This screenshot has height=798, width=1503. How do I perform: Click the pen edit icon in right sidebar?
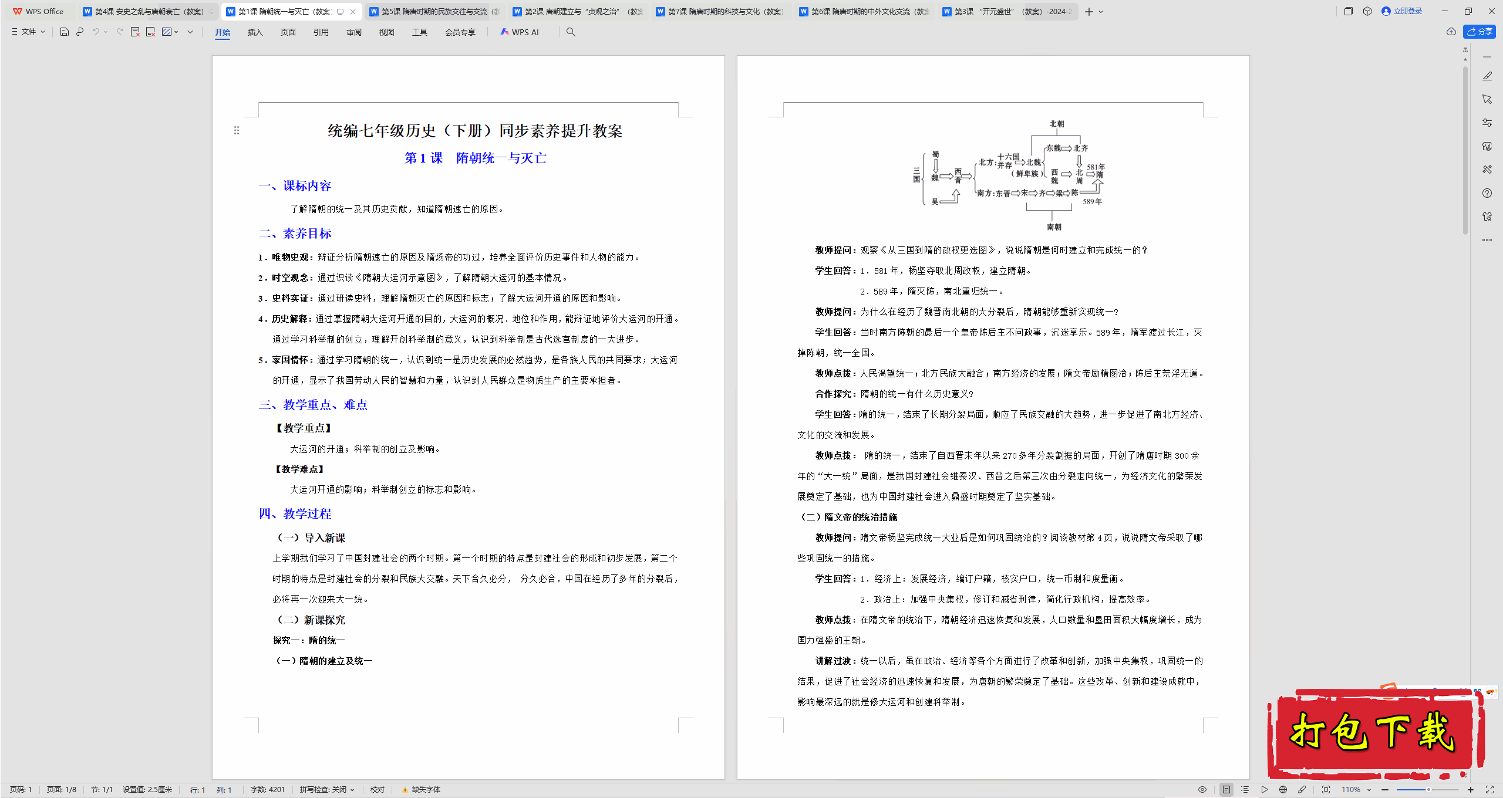point(1487,76)
